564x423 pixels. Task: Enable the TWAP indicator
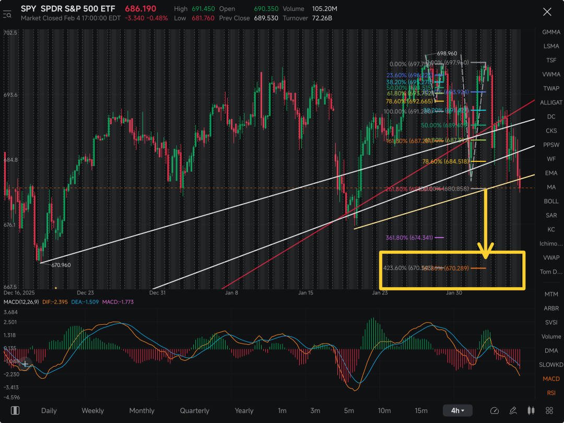(551, 88)
